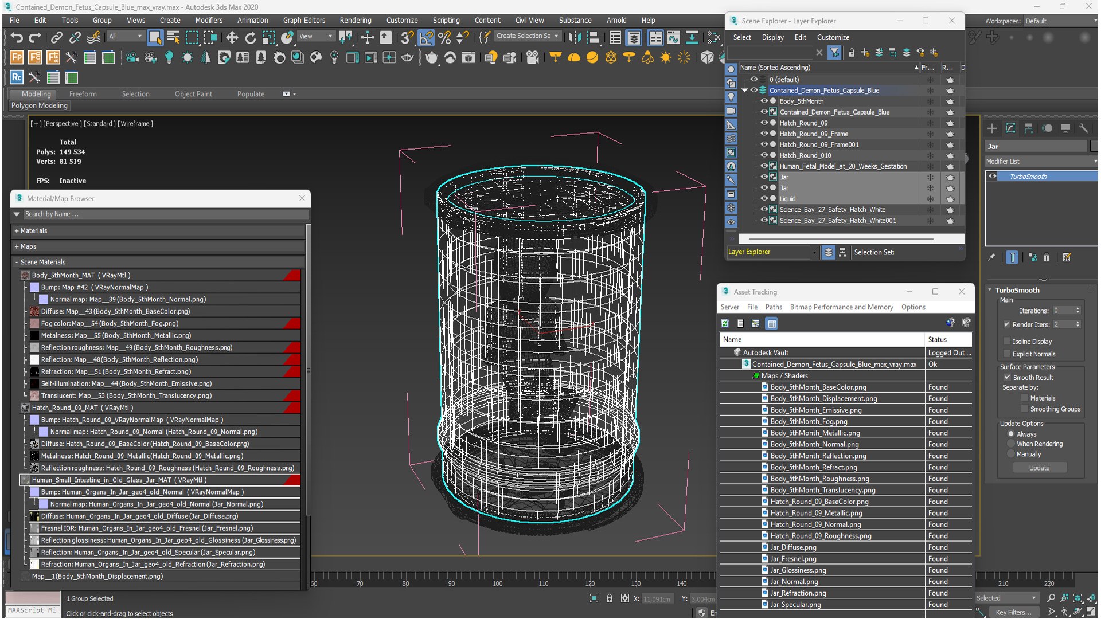Click the Create command panel plus icon
Viewport: 1101px width, 619px height.
click(992, 128)
